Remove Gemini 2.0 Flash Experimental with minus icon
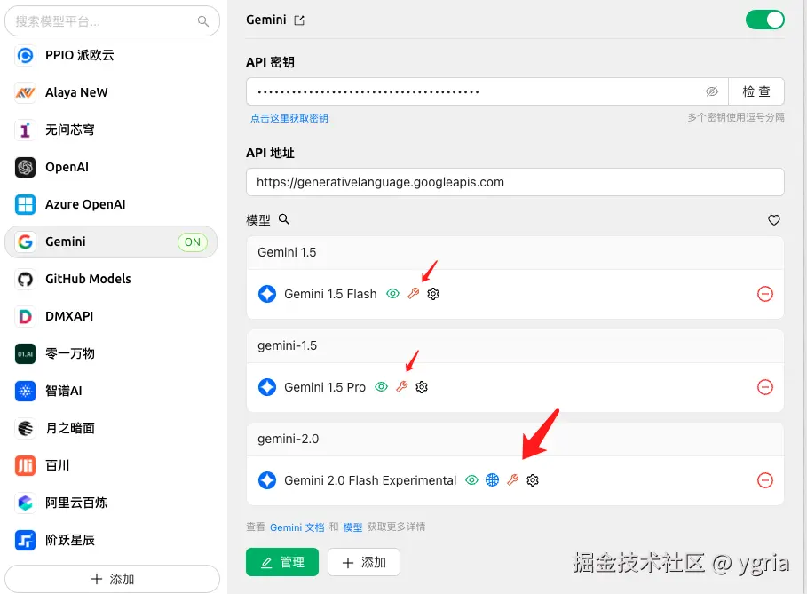This screenshot has height=594, width=807. 764,480
